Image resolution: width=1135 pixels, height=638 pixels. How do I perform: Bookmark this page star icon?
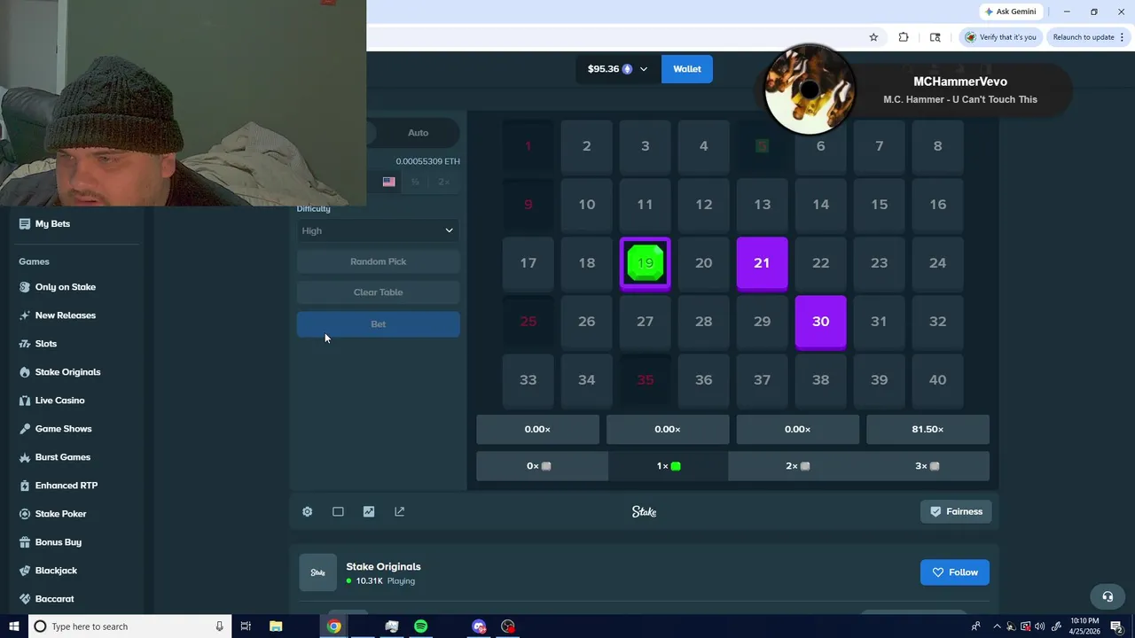[873, 37]
